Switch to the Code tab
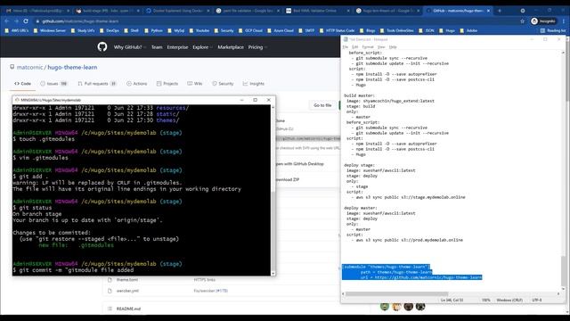The width and height of the screenshot is (570, 321). [x=22, y=84]
